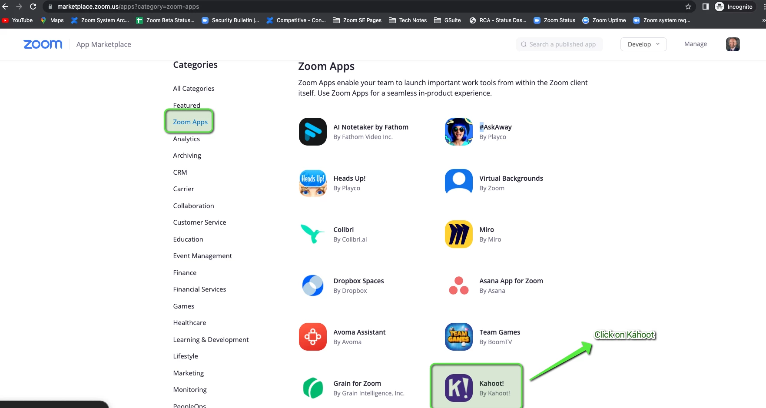Focus the Search a published app field
The width and height of the screenshot is (766, 408).
pyautogui.click(x=560, y=44)
